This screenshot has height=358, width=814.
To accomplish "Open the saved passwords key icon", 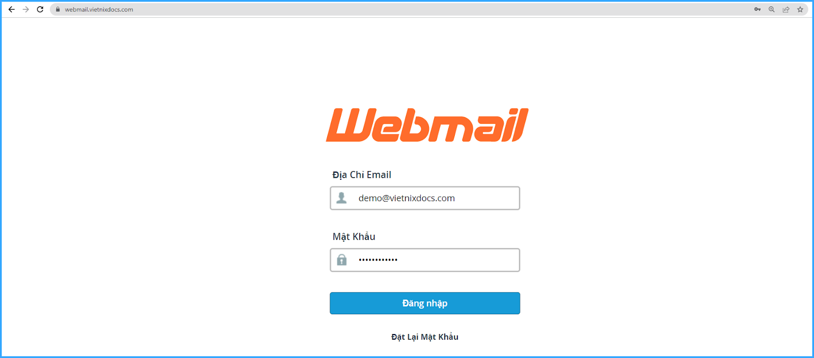I will pos(758,9).
